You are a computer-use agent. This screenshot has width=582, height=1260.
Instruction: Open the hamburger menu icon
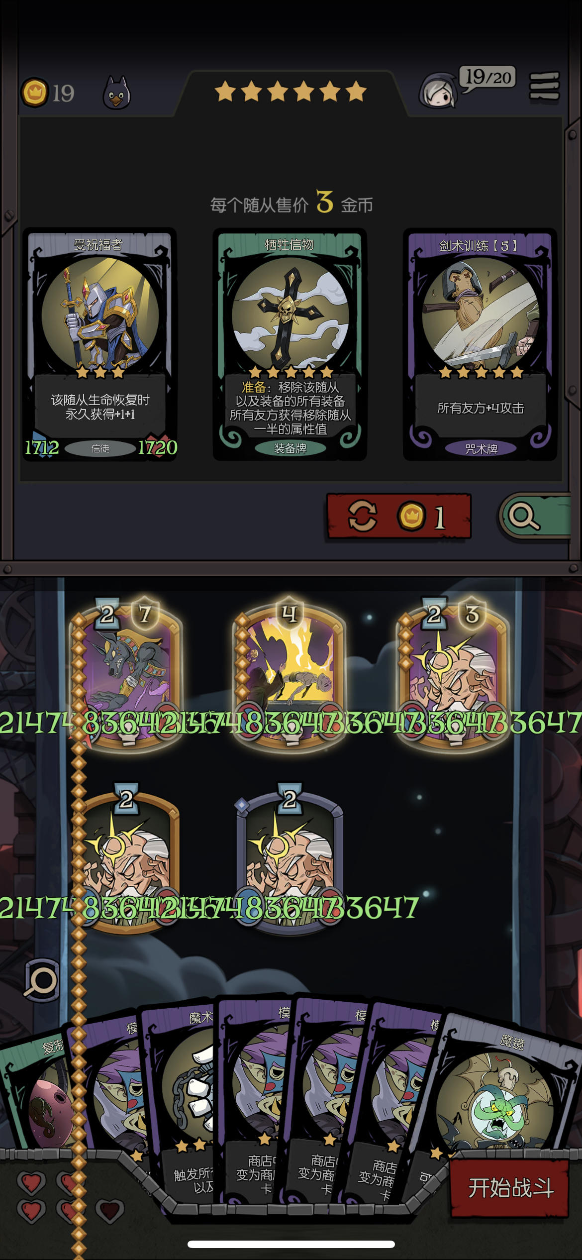[544, 86]
